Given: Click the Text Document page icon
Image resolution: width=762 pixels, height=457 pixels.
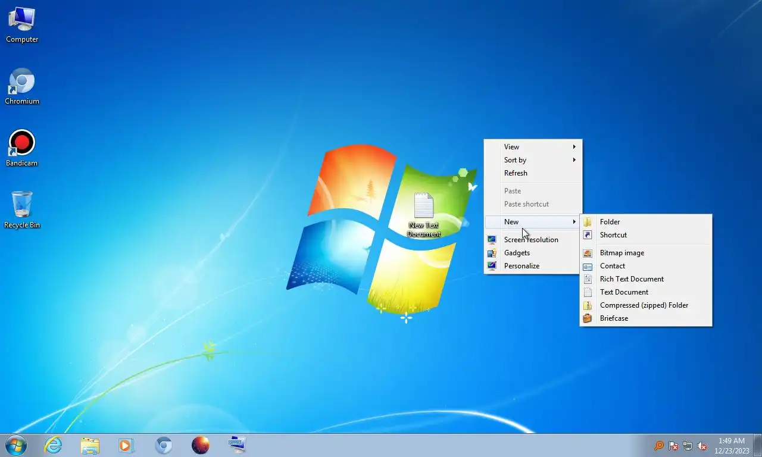Looking at the screenshot, I should [x=588, y=292].
